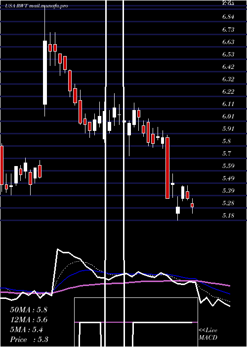Click the 6.73 price axis label
The width and height of the screenshot is (247, 347).
[228, 29]
